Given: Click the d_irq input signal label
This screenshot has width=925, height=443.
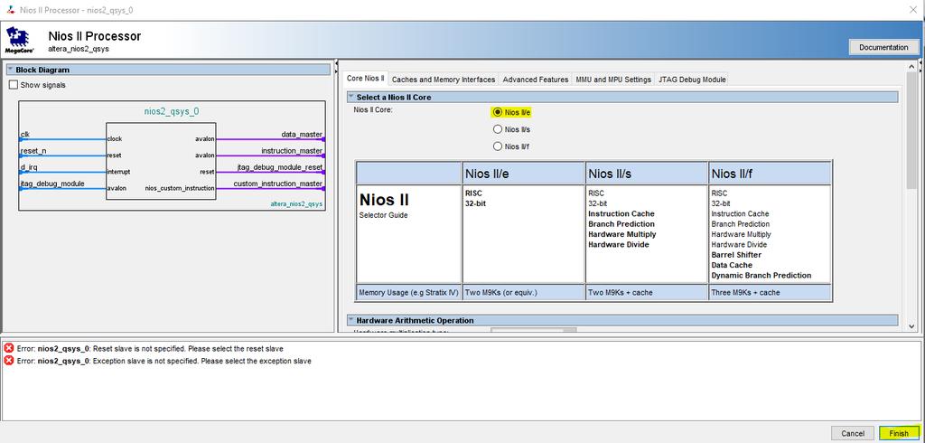Looking at the screenshot, I should tap(29, 167).
